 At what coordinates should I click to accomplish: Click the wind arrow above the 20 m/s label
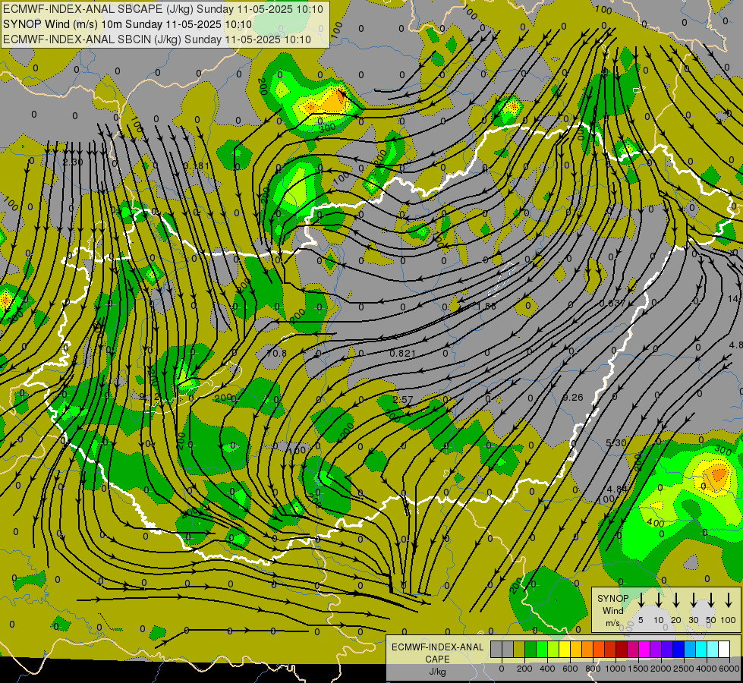point(676,600)
